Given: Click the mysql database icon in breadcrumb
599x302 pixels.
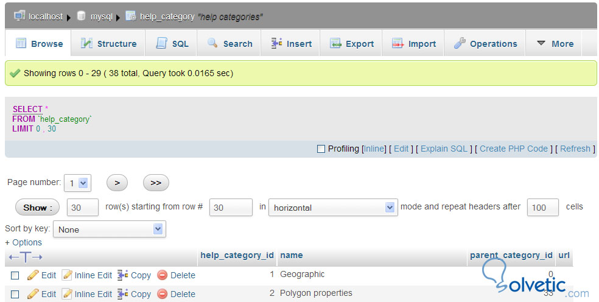Looking at the screenshot, I should [81, 16].
